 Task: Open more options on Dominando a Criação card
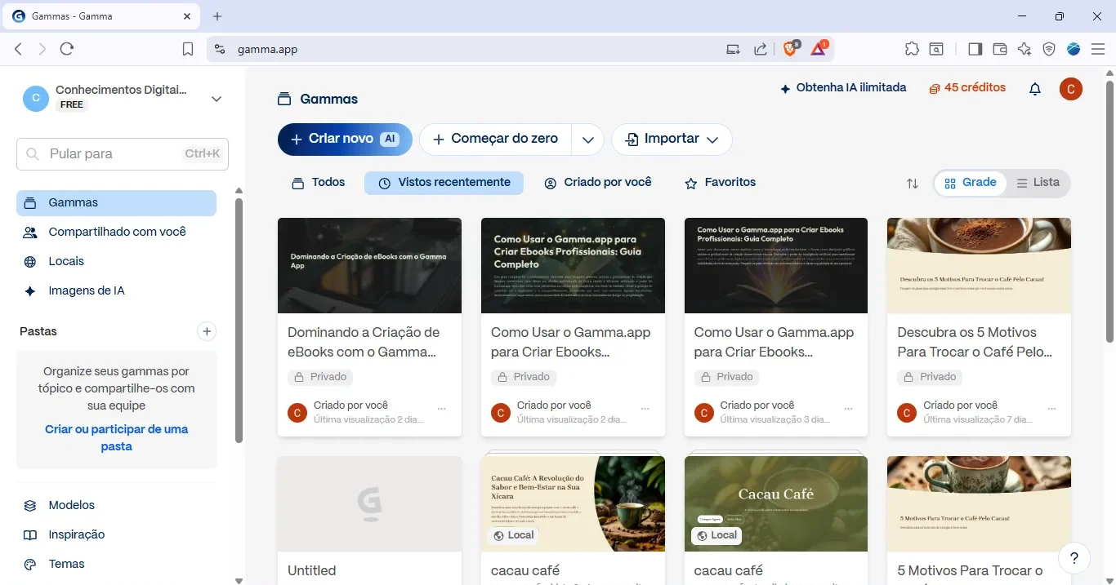point(442,408)
